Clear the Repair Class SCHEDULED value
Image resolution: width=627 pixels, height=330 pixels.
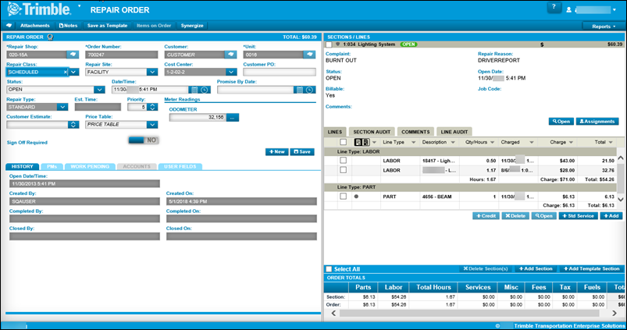(x=64, y=72)
